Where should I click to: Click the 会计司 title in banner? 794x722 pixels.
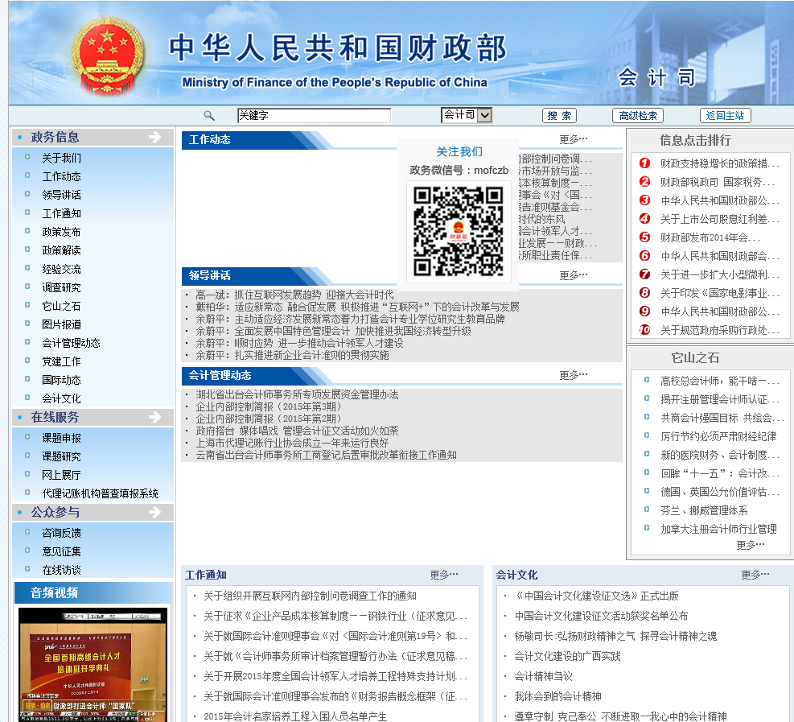pyautogui.click(x=657, y=77)
